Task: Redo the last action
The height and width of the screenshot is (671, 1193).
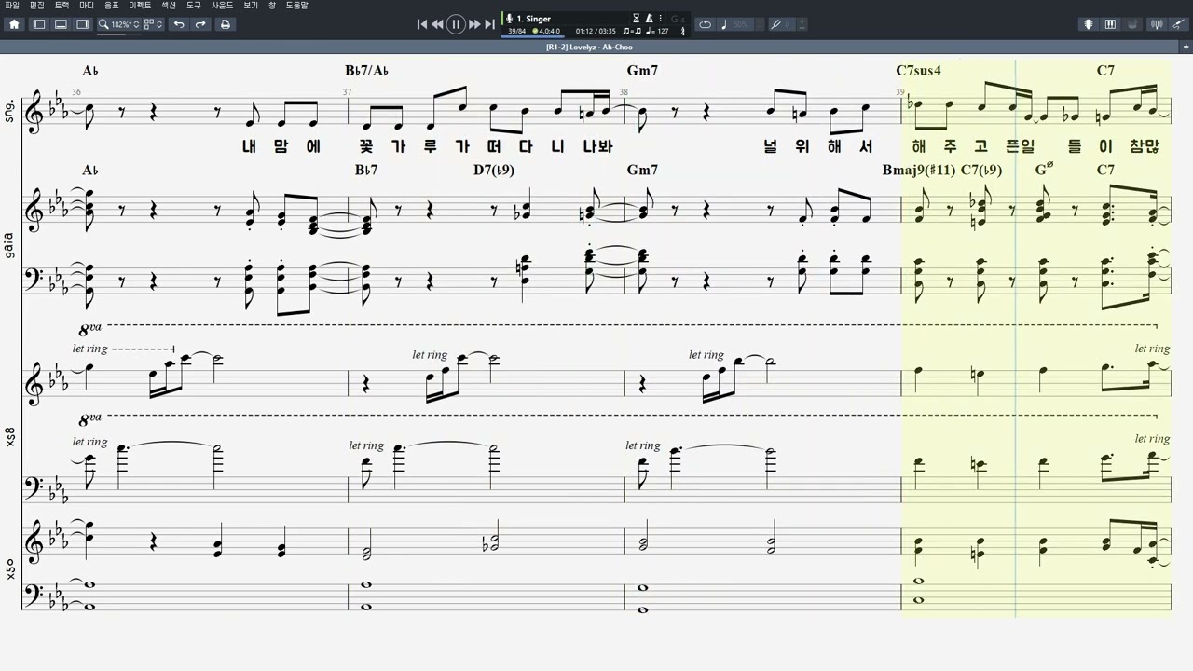Action: coord(200,24)
